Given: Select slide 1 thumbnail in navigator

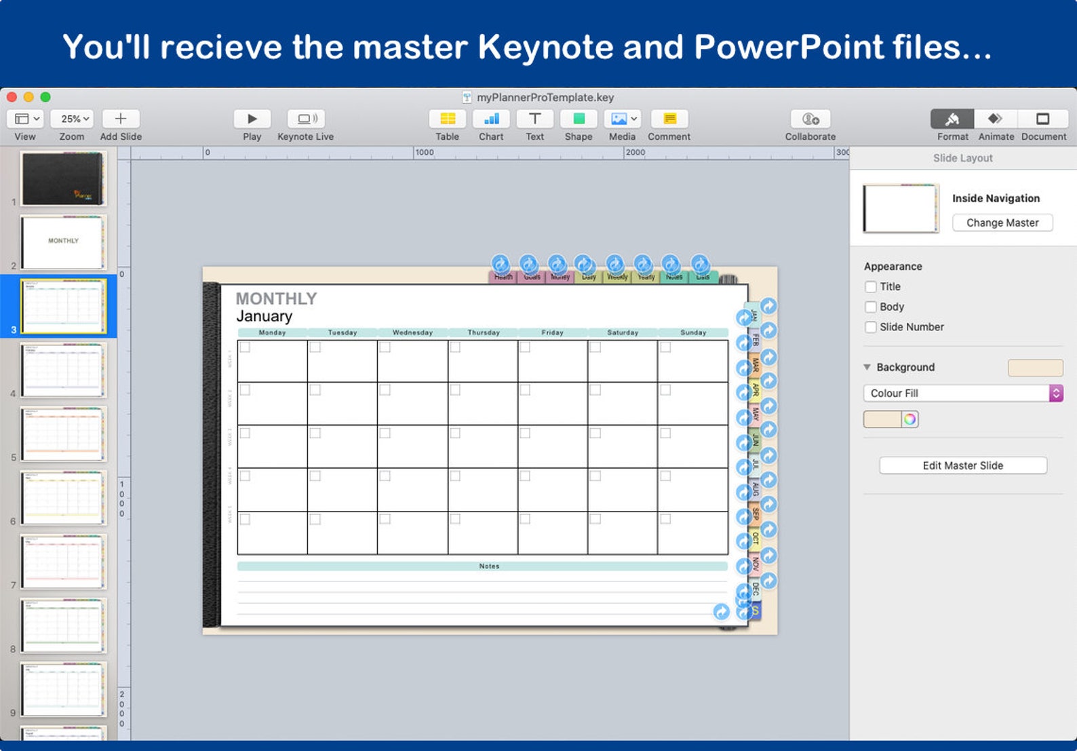Looking at the screenshot, I should [x=63, y=178].
